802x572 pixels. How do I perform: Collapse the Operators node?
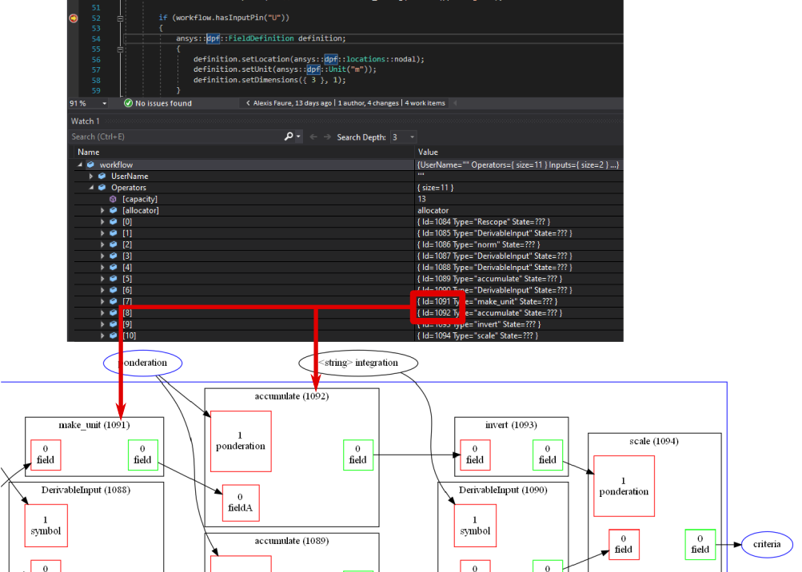tap(91, 188)
